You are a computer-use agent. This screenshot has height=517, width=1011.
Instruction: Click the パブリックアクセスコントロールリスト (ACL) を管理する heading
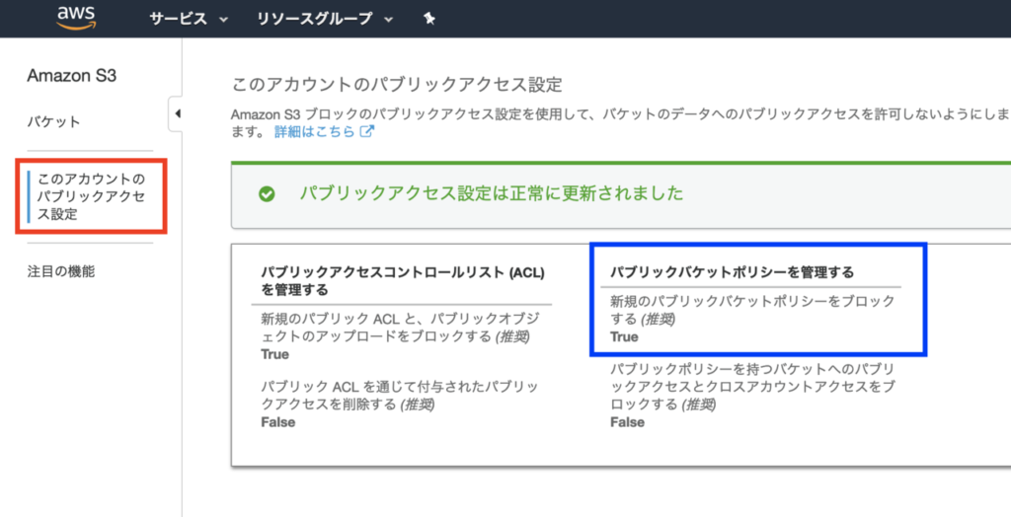pyautogui.click(x=403, y=281)
